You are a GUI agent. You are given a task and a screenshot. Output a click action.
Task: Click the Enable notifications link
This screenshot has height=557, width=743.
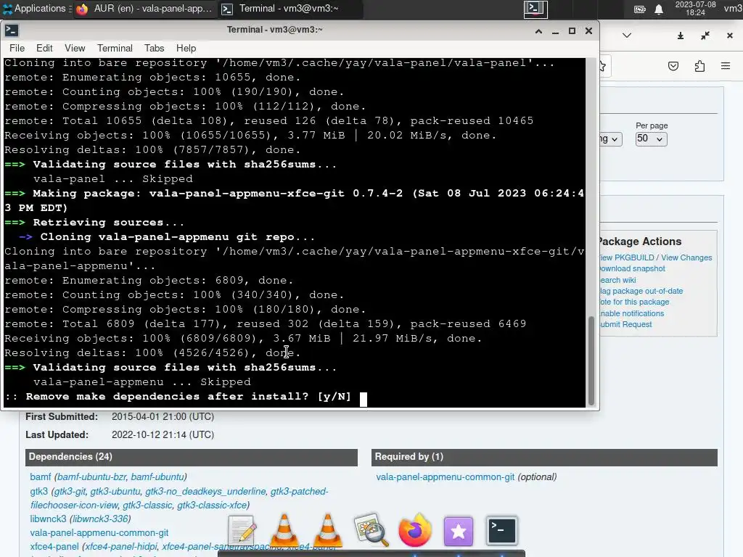pos(632,313)
